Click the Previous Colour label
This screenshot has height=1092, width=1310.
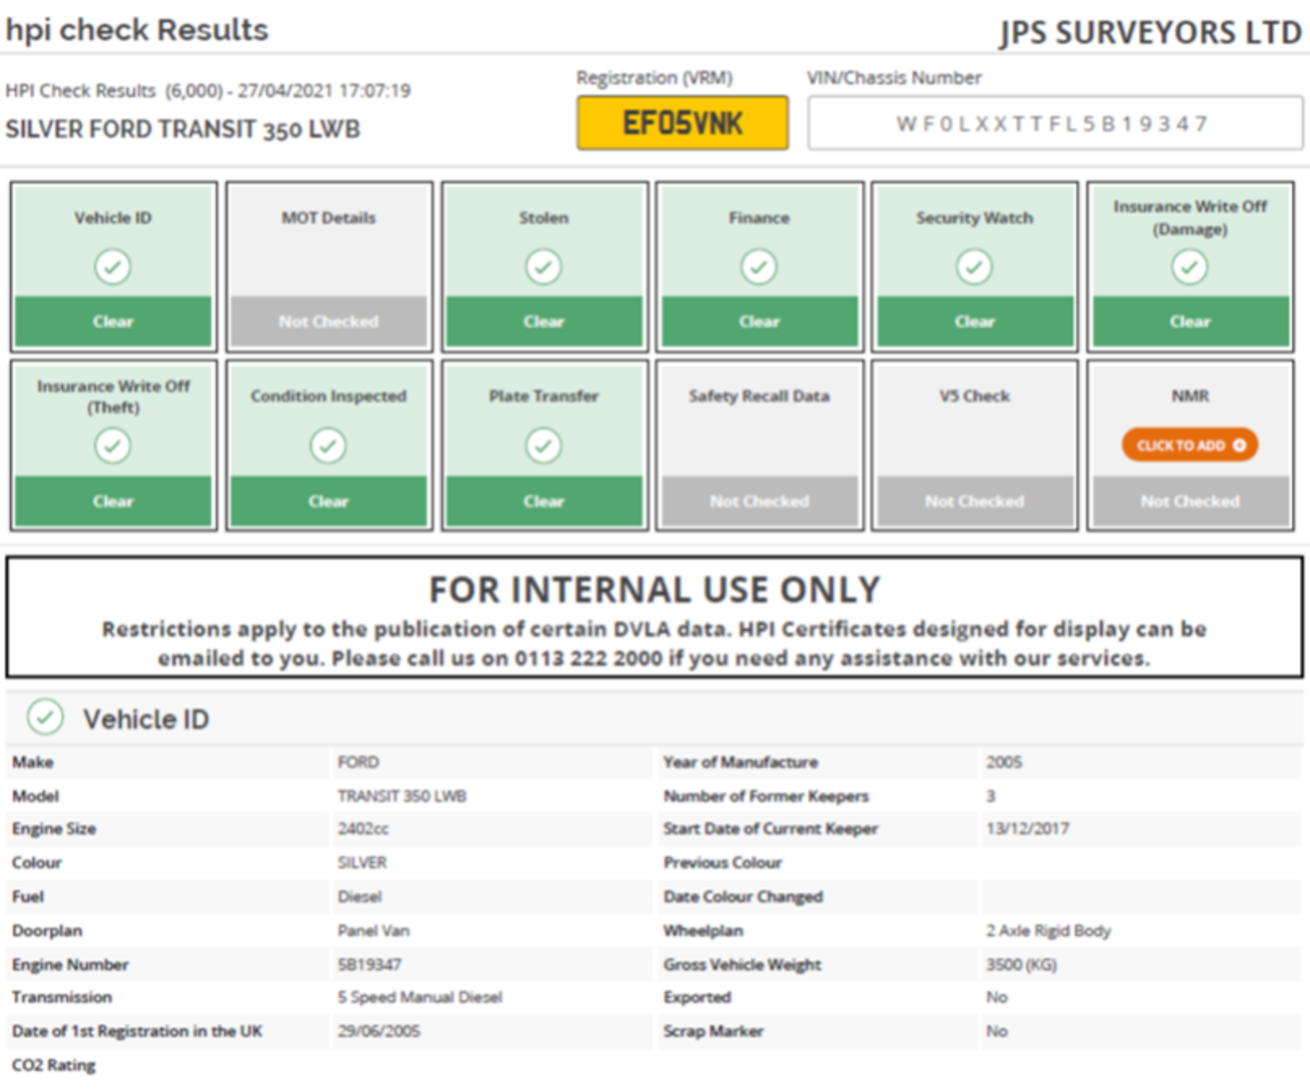[x=723, y=863]
